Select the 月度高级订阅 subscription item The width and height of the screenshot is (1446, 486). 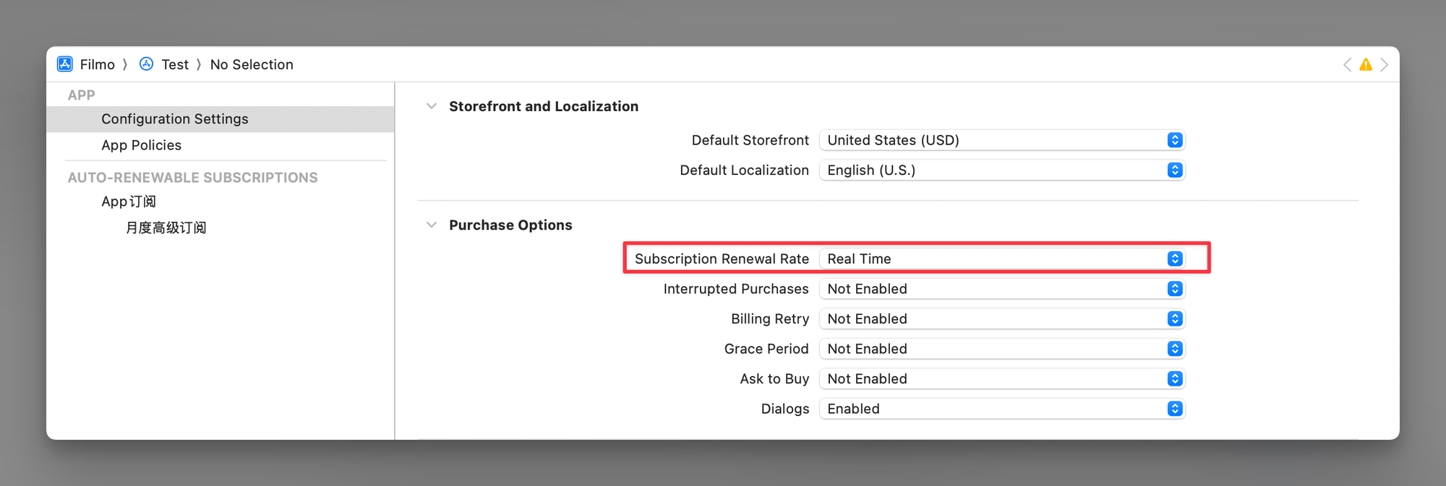tap(166, 228)
